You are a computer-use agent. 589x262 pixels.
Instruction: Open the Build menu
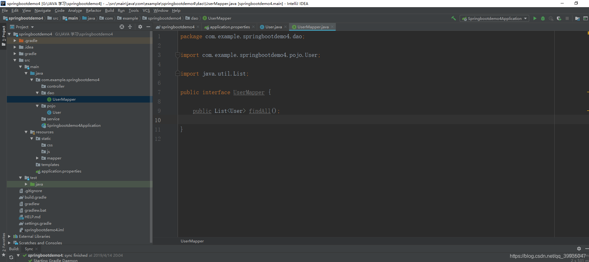pos(109,11)
